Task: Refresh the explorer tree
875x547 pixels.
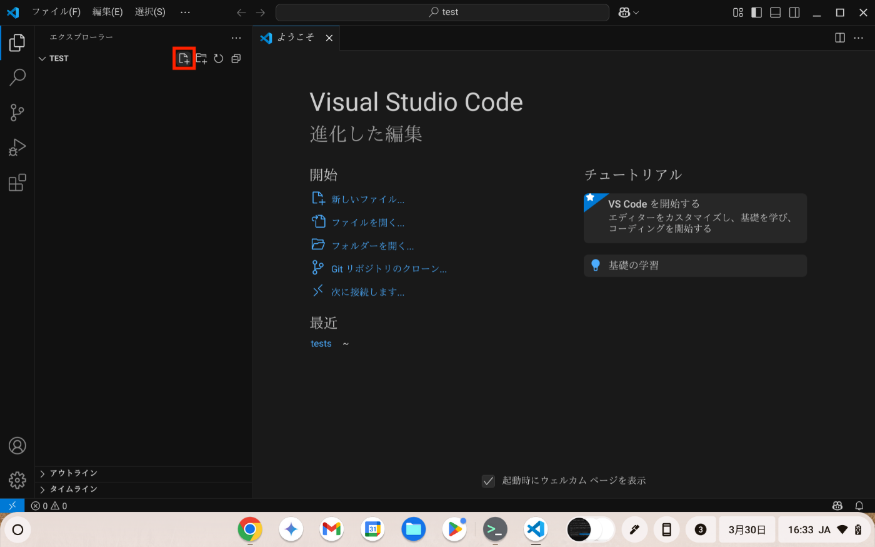Action: pos(219,58)
